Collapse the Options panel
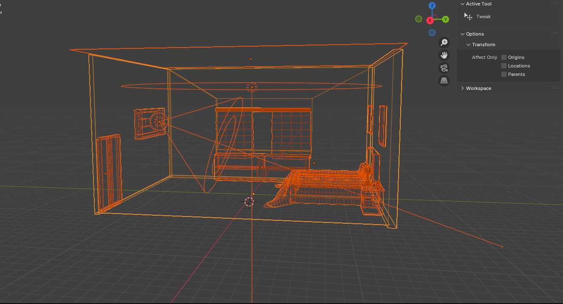 (x=463, y=34)
